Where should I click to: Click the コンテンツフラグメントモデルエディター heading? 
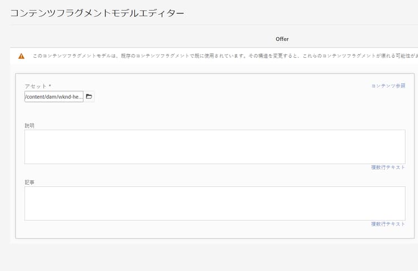click(x=97, y=13)
